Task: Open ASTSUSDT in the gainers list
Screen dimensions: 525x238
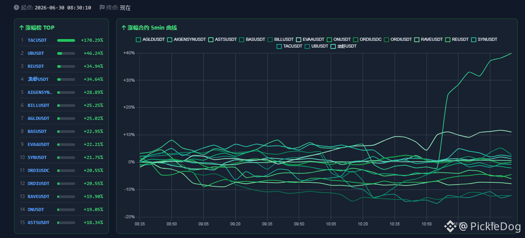Action: pos(39,223)
